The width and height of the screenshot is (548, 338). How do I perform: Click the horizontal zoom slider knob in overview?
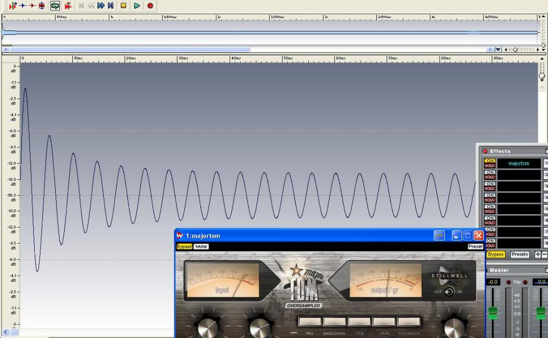515,50
